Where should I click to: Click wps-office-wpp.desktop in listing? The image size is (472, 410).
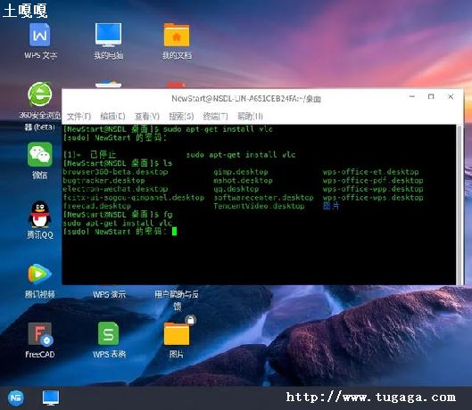[x=373, y=189]
